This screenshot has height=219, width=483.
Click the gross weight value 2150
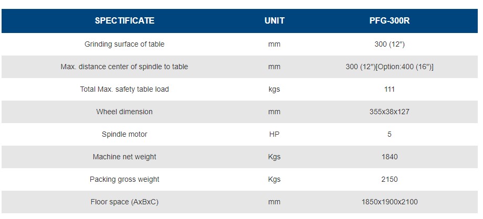click(389, 180)
